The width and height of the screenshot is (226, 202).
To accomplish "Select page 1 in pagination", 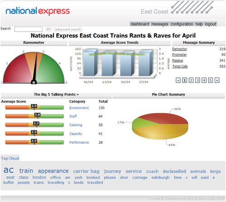I will click(184, 80).
